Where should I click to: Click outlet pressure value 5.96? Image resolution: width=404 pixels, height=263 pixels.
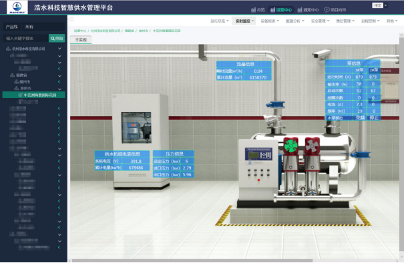pyautogui.click(x=187, y=175)
